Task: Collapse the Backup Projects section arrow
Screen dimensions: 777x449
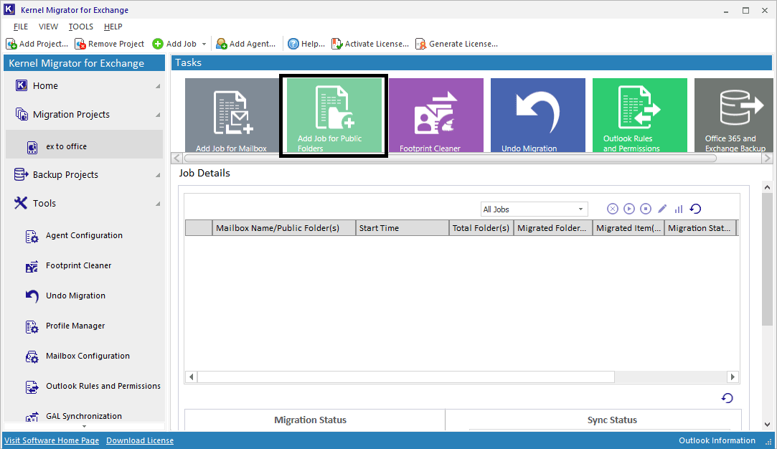Action: [158, 175]
